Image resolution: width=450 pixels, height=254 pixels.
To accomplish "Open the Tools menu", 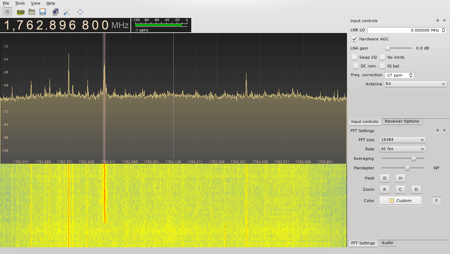I will point(20,3).
